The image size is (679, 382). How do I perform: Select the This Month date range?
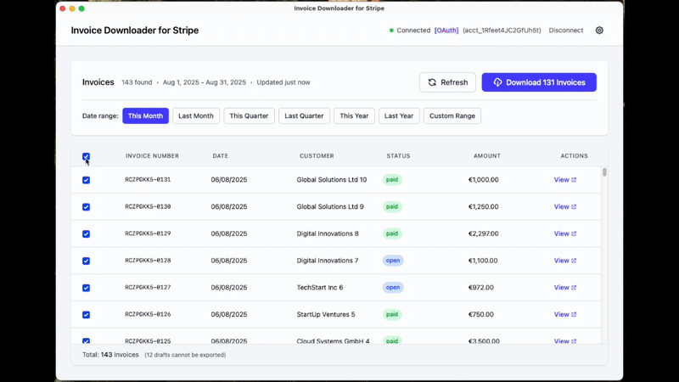click(x=145, y=115)
